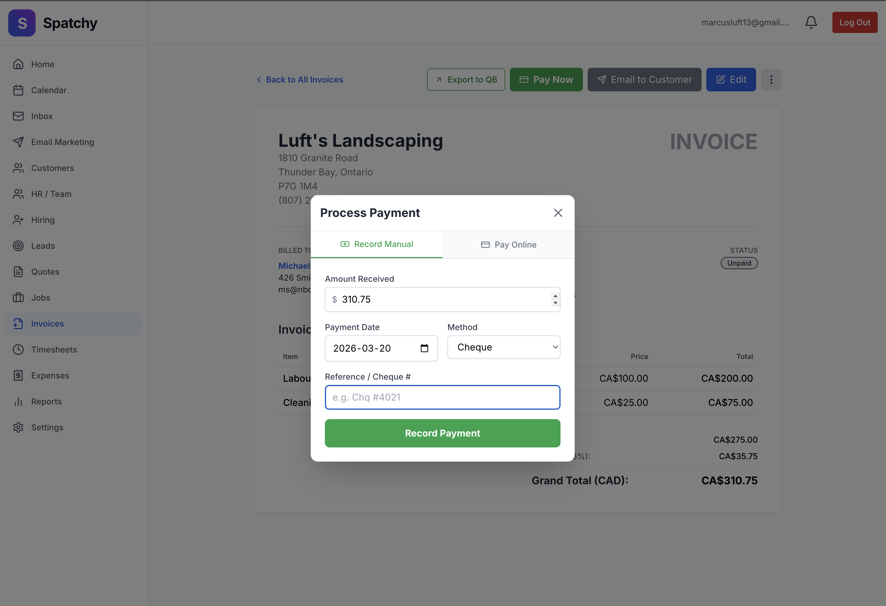Click the CA$200.00 total cell
Viewport: 886px width, 606px height.
[727, 378]
